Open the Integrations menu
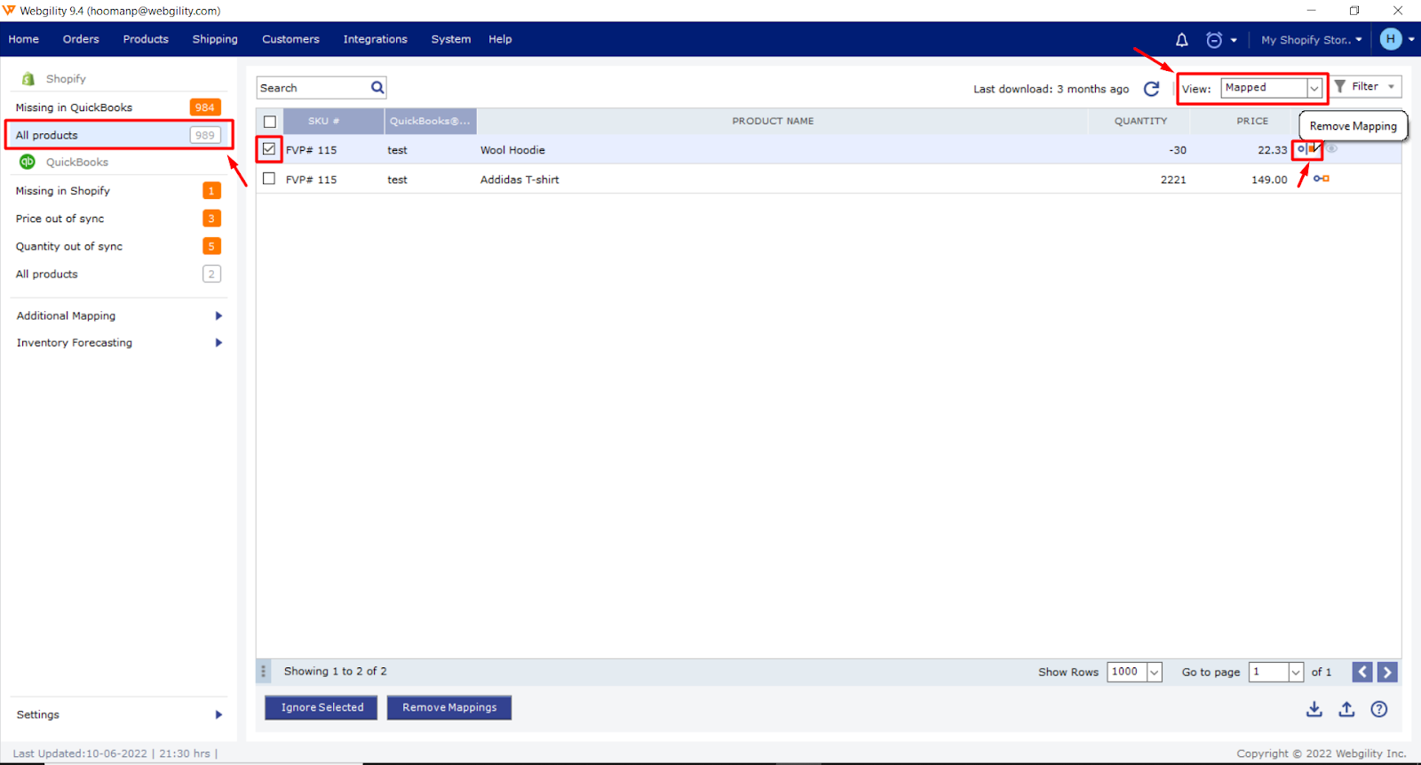 376,39
